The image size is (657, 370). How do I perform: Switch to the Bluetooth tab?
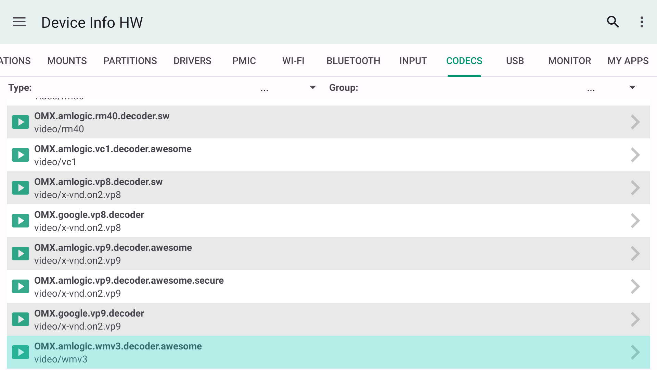coord(353,61)
